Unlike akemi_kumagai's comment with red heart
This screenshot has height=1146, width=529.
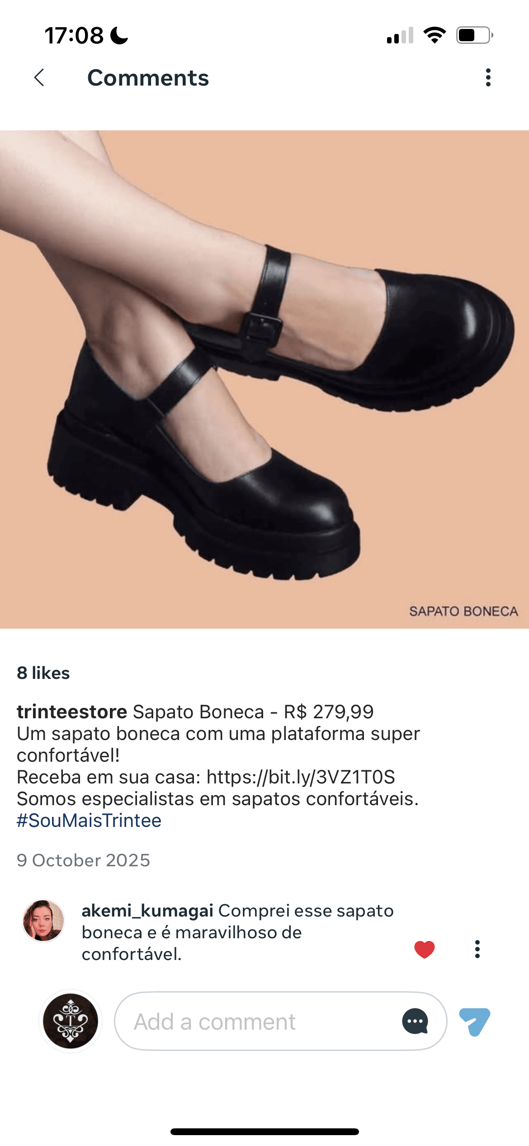tap(425, 949)
